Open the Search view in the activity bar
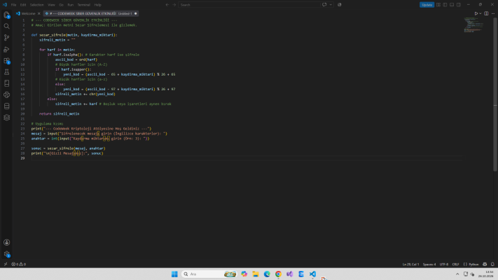This screenshot has width=498, height=280. 7,27
